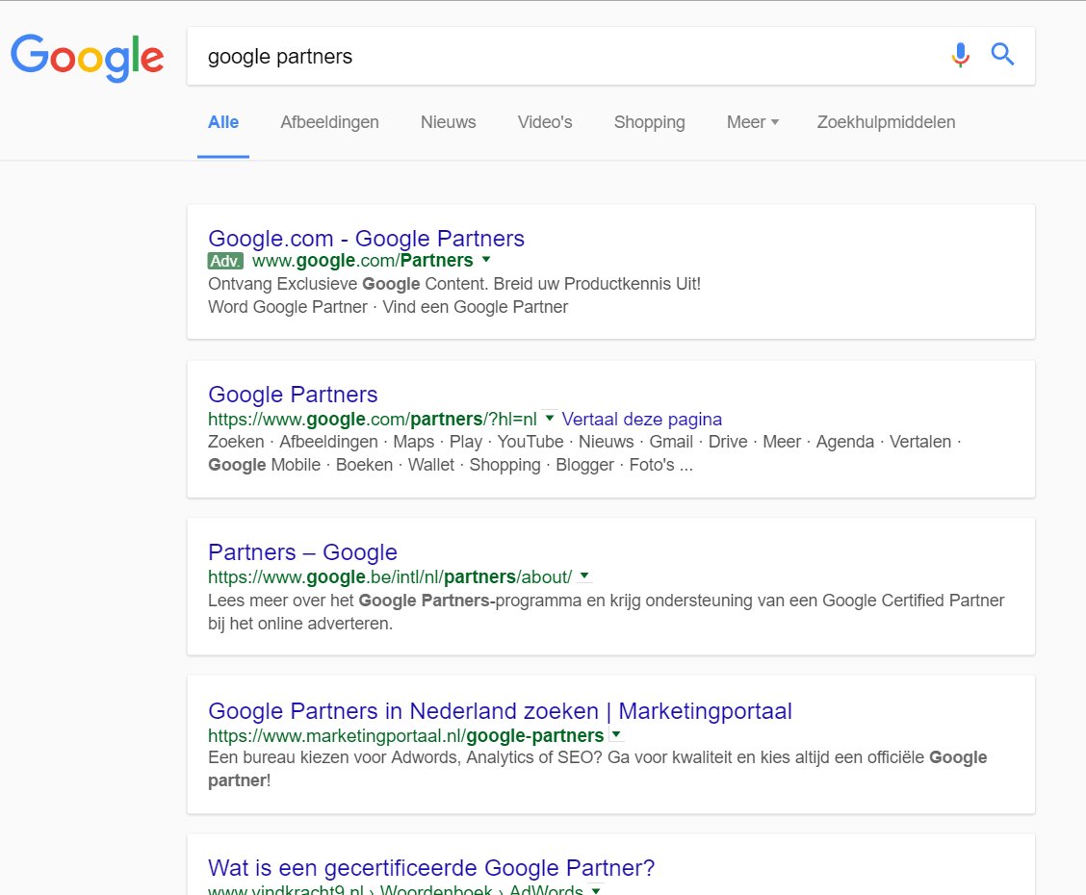Open 'Vind een Google Partner' sitelink
The height and width of the screenshot is (895, 1086).
pos(476,307)
